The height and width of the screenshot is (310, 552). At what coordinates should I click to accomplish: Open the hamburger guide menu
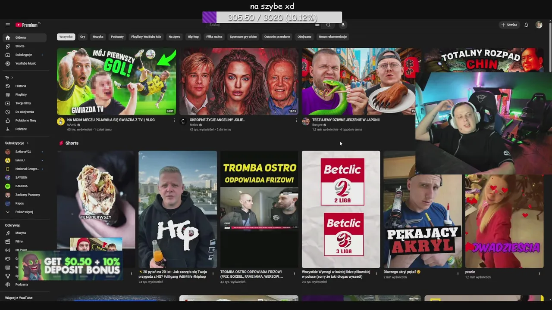[x=8, y=25]
